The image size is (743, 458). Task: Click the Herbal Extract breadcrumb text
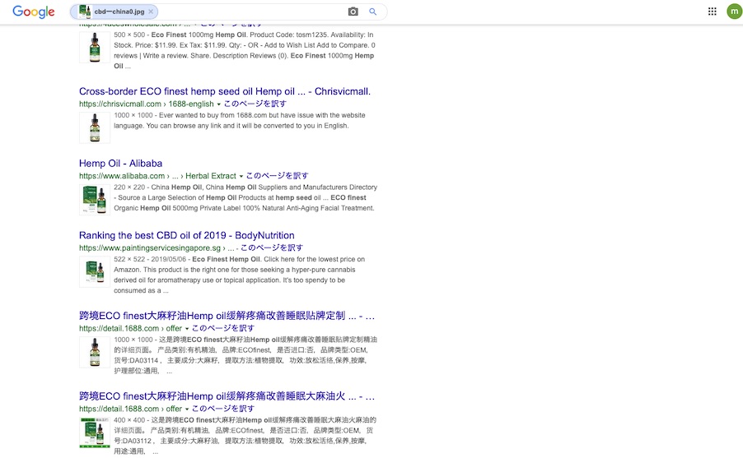pos(211,175)
